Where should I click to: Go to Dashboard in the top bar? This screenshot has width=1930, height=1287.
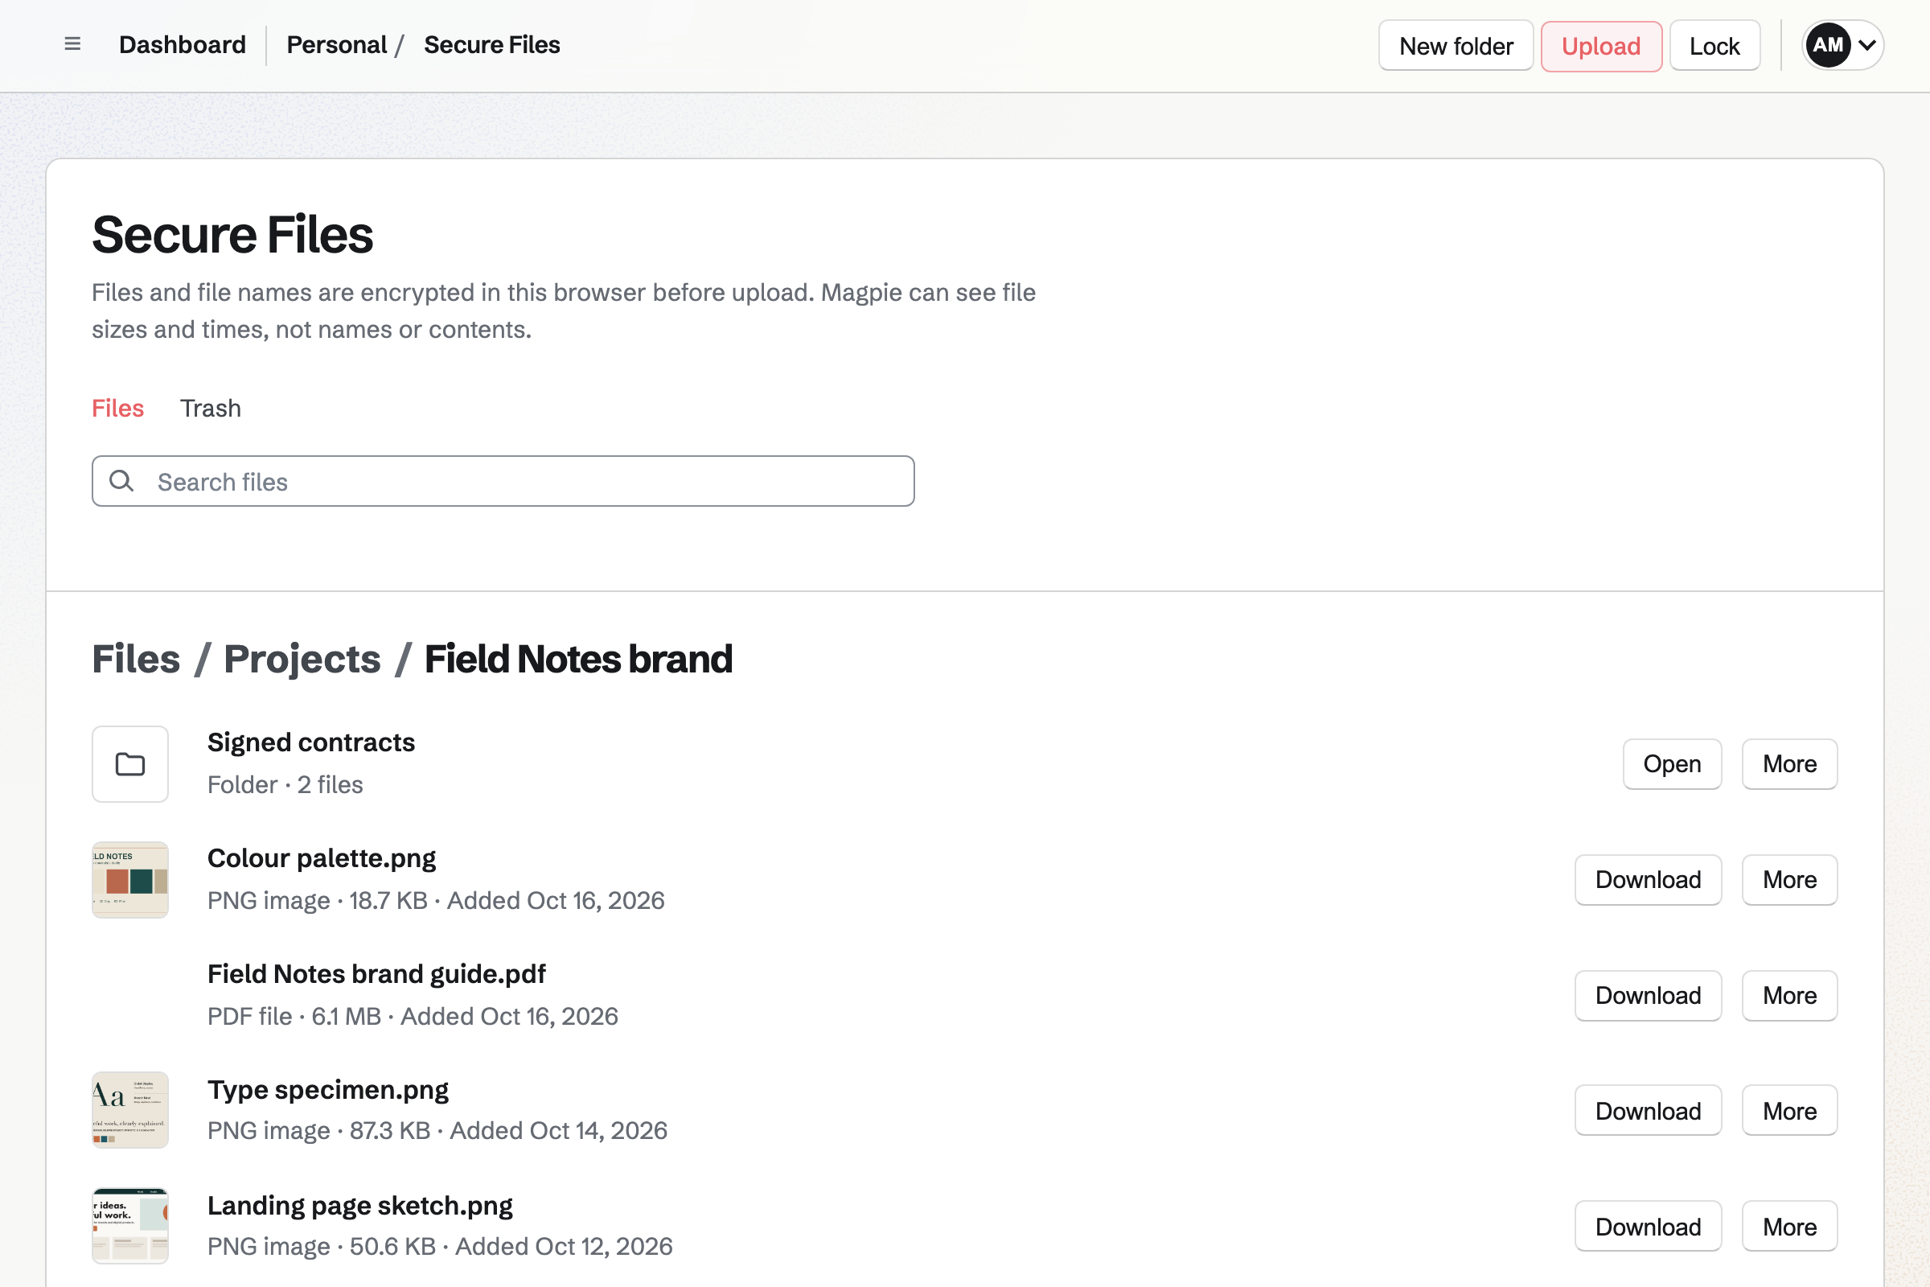tap(183, 44)
